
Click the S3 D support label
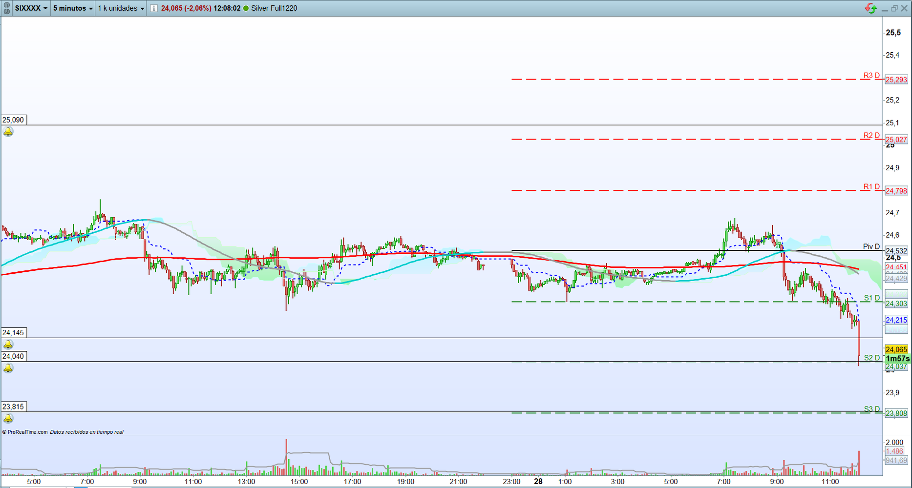(x=872, y=409)
